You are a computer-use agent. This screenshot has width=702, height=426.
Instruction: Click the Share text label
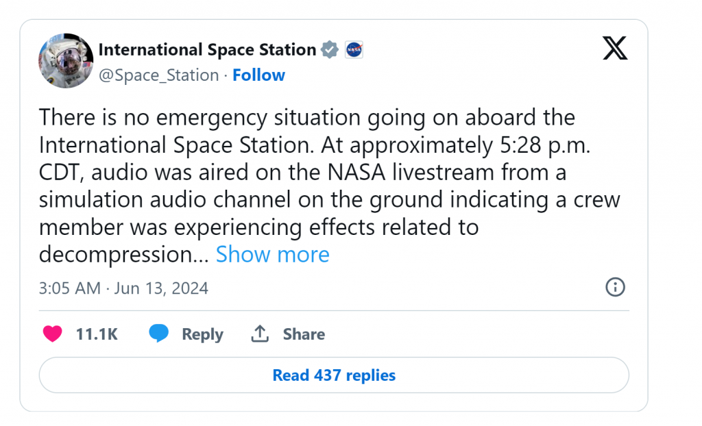point(304,334)
